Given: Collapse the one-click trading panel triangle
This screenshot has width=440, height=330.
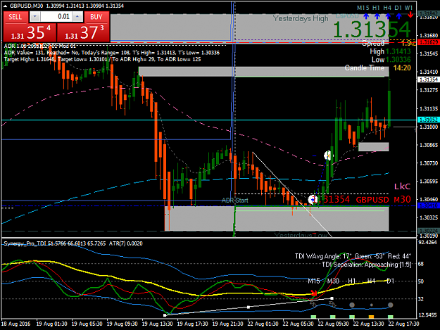Looking at the screenshot, I should pos(6,6).
